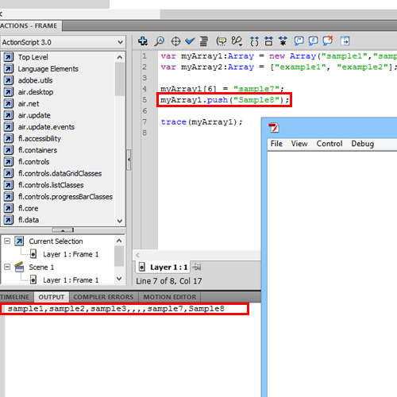Open the Find magnifier tool

point(160,41)
